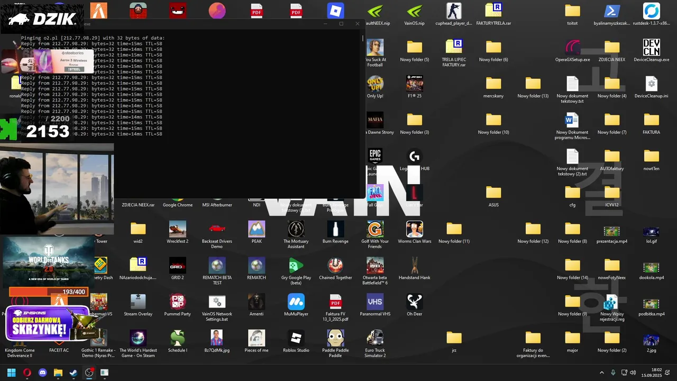Launch Euro Truck Simulator 2
677x381 pixels.
[x=375, y=344]
